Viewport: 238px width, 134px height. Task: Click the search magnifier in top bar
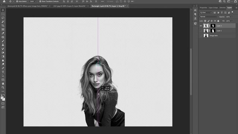(x=224, y=1)
